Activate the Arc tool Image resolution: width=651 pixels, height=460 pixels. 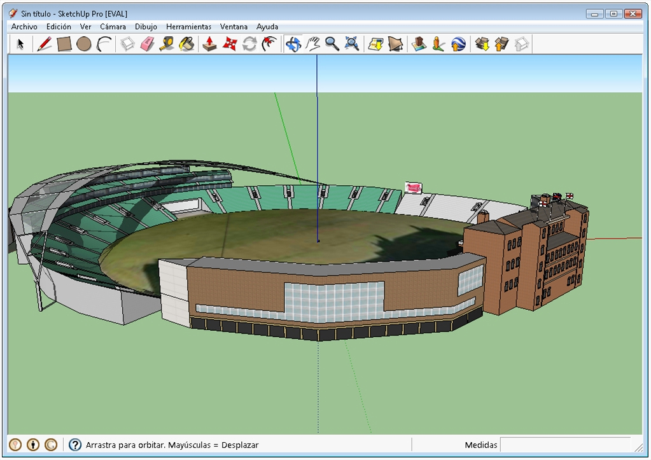[104, 44]
